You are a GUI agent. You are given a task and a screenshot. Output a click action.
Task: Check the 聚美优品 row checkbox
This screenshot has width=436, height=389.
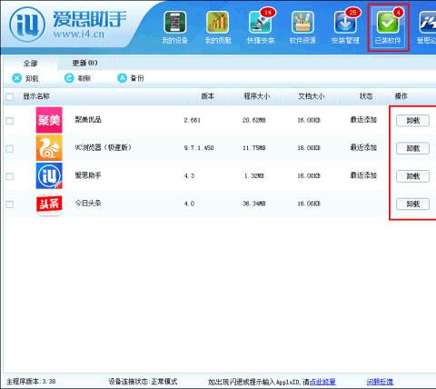click(x=10, y=121)
